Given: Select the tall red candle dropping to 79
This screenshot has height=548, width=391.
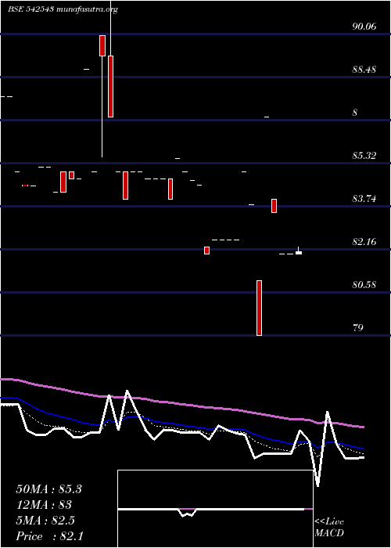Looking at the screenshot, I should coord(259,308).
